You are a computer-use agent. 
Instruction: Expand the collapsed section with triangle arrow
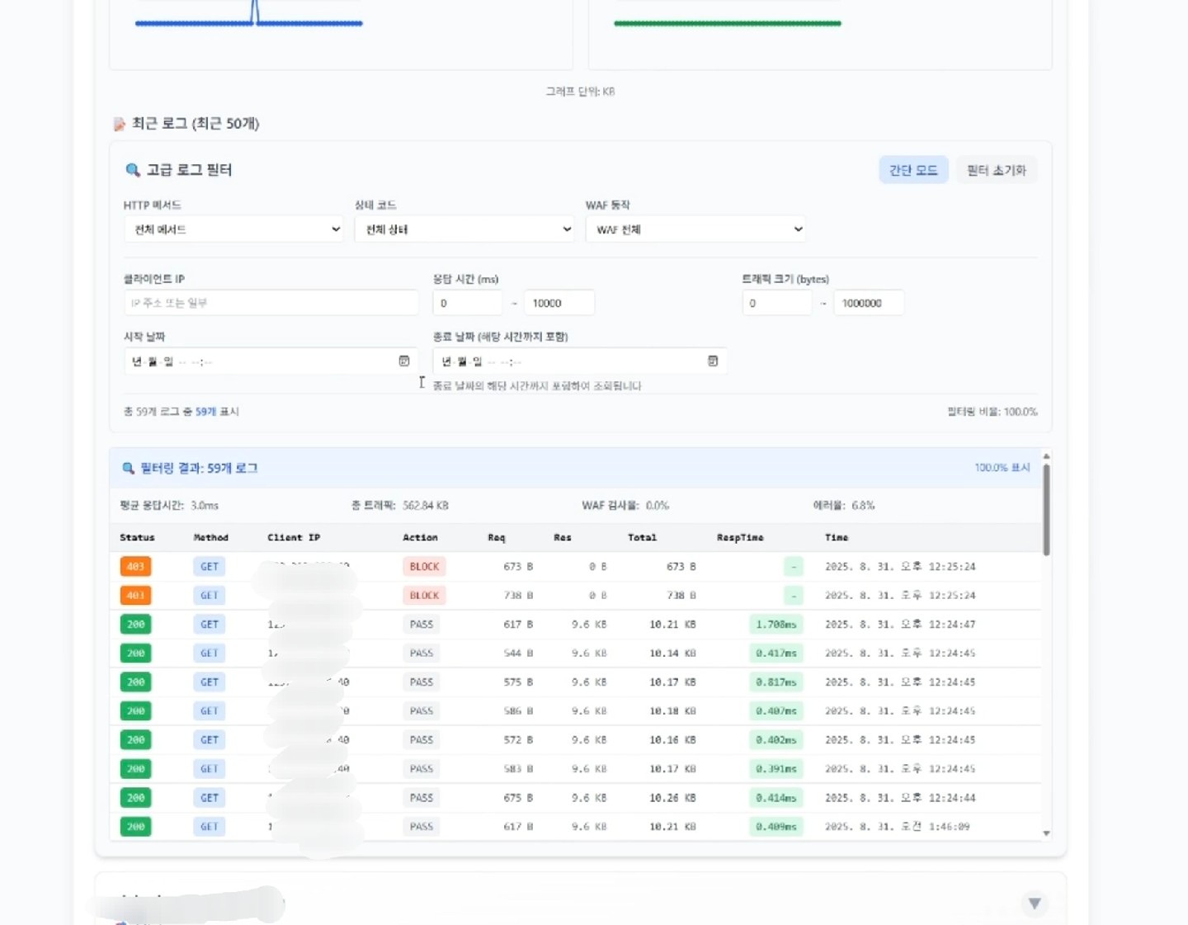click(1034, 904)
